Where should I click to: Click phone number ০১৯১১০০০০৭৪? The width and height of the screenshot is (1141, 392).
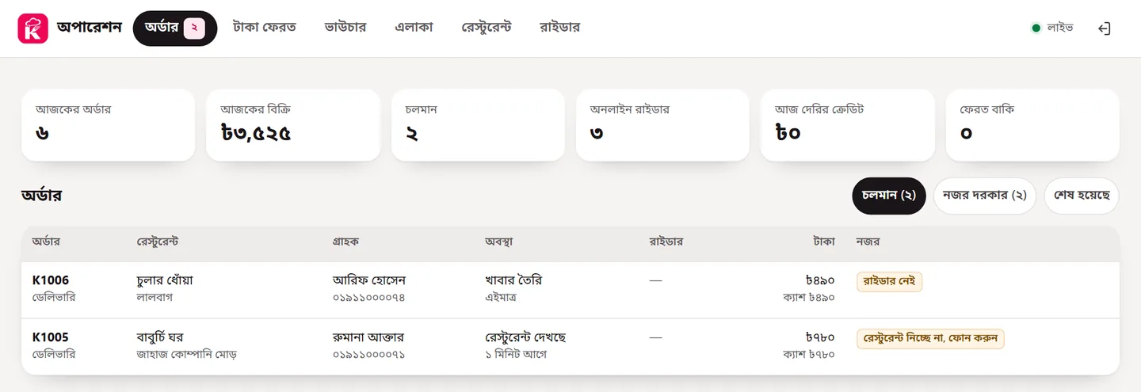(x=369, y=298)
